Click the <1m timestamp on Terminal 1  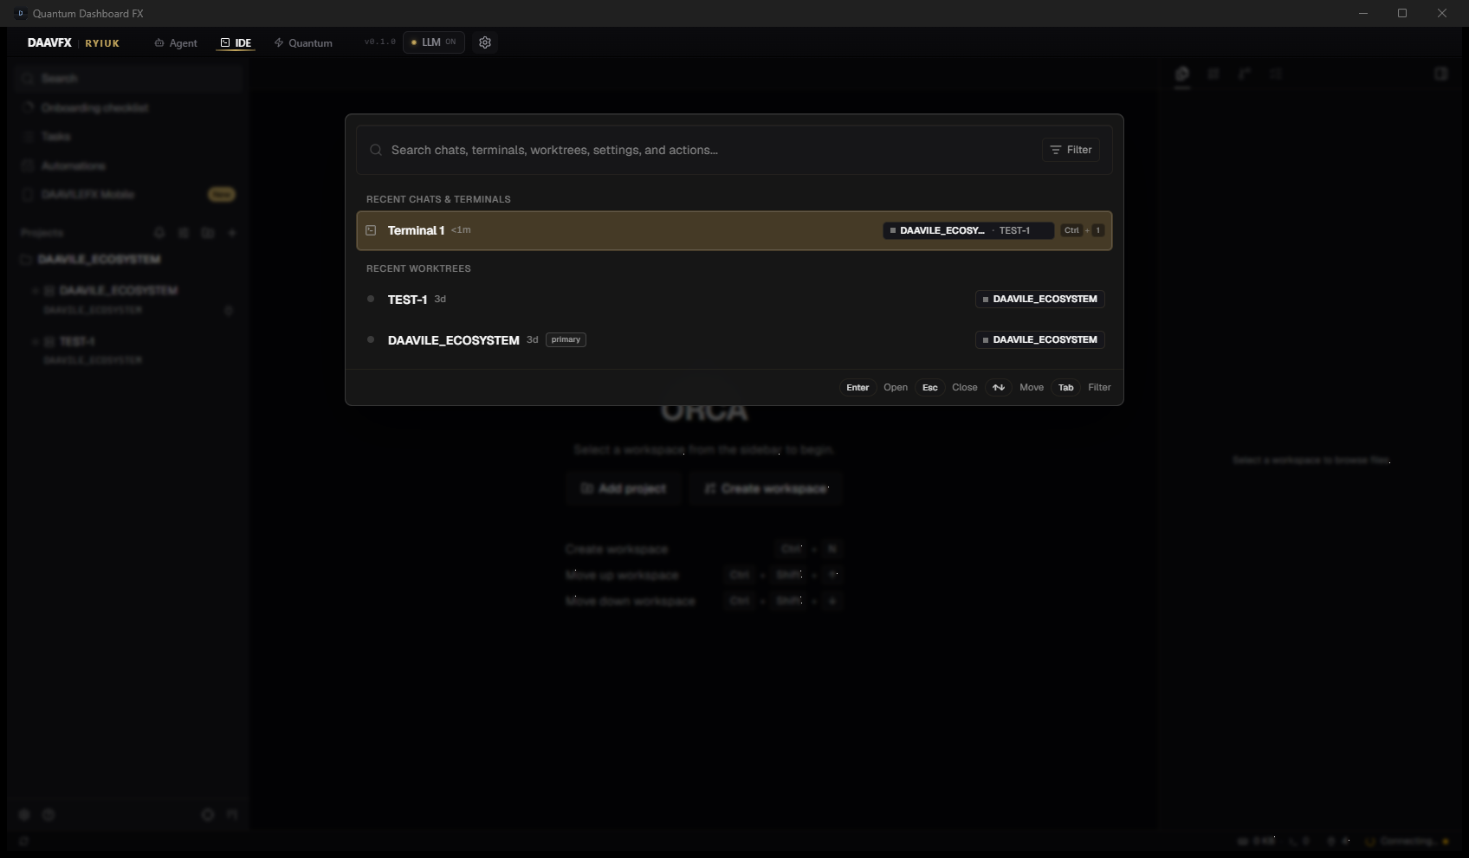[x=461, y=230]
